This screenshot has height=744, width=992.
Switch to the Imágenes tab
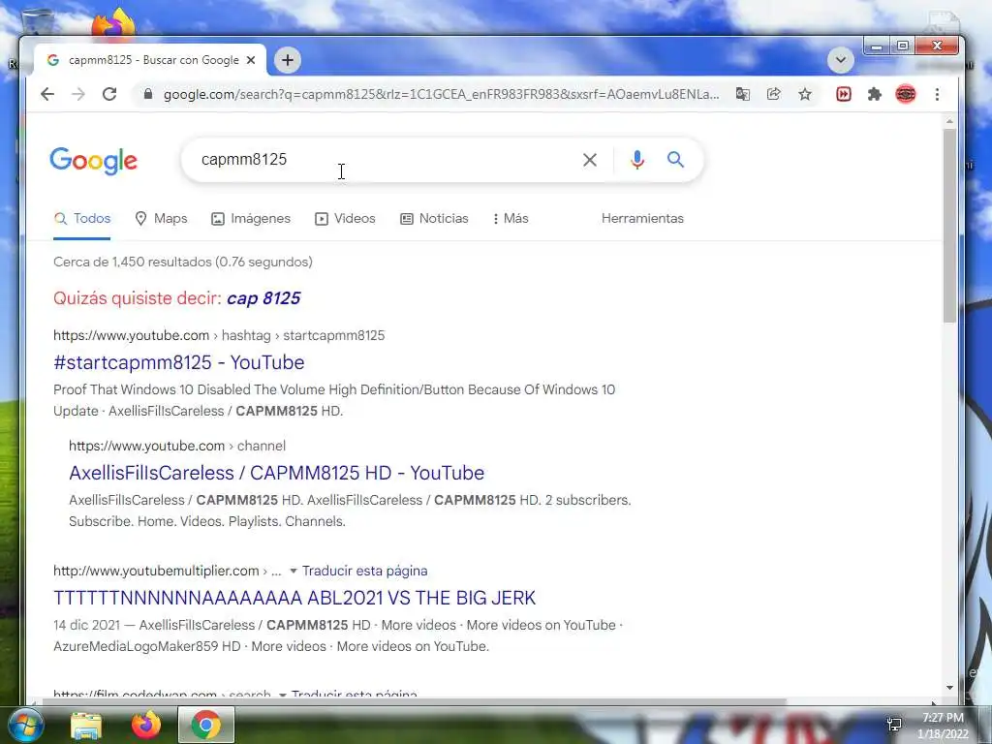point(251,218)
